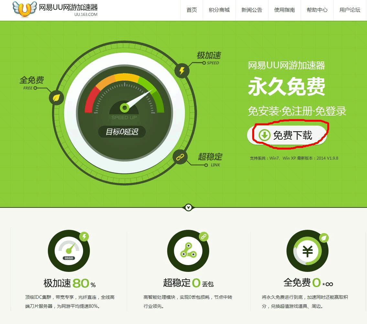Image resolution: width=367 pixels, height=324 pixels.
Task: Click the 高智能处理模块 description paragraph
Action: point(188,302)
